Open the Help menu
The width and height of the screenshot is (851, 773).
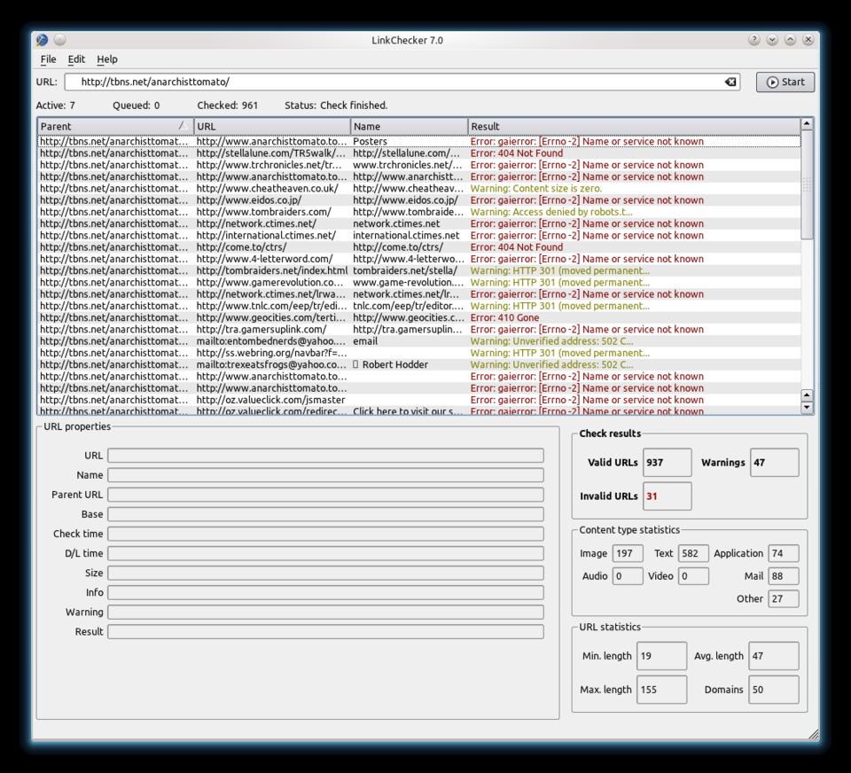pos(107,59)
